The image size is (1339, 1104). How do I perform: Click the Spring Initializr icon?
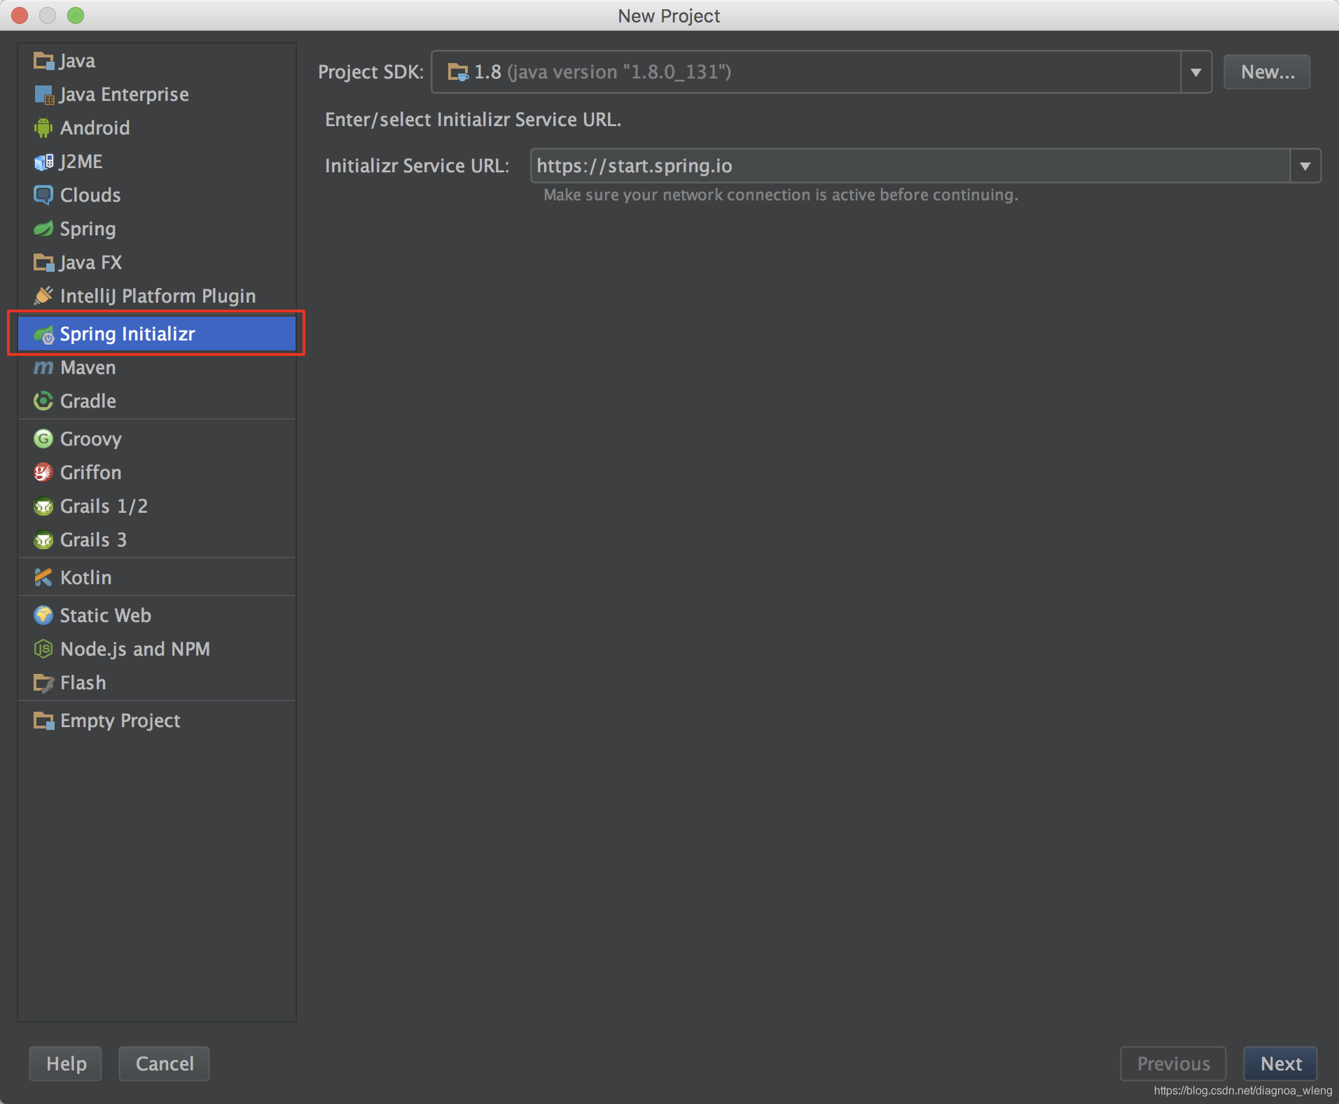tap(43, 334)
